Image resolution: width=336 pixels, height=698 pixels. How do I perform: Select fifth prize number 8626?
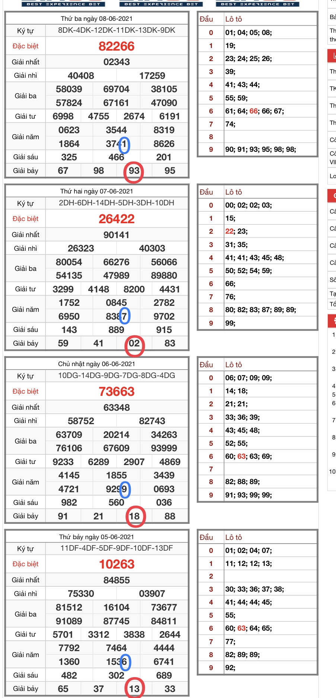pyautogui.click(x=164, y=144)
